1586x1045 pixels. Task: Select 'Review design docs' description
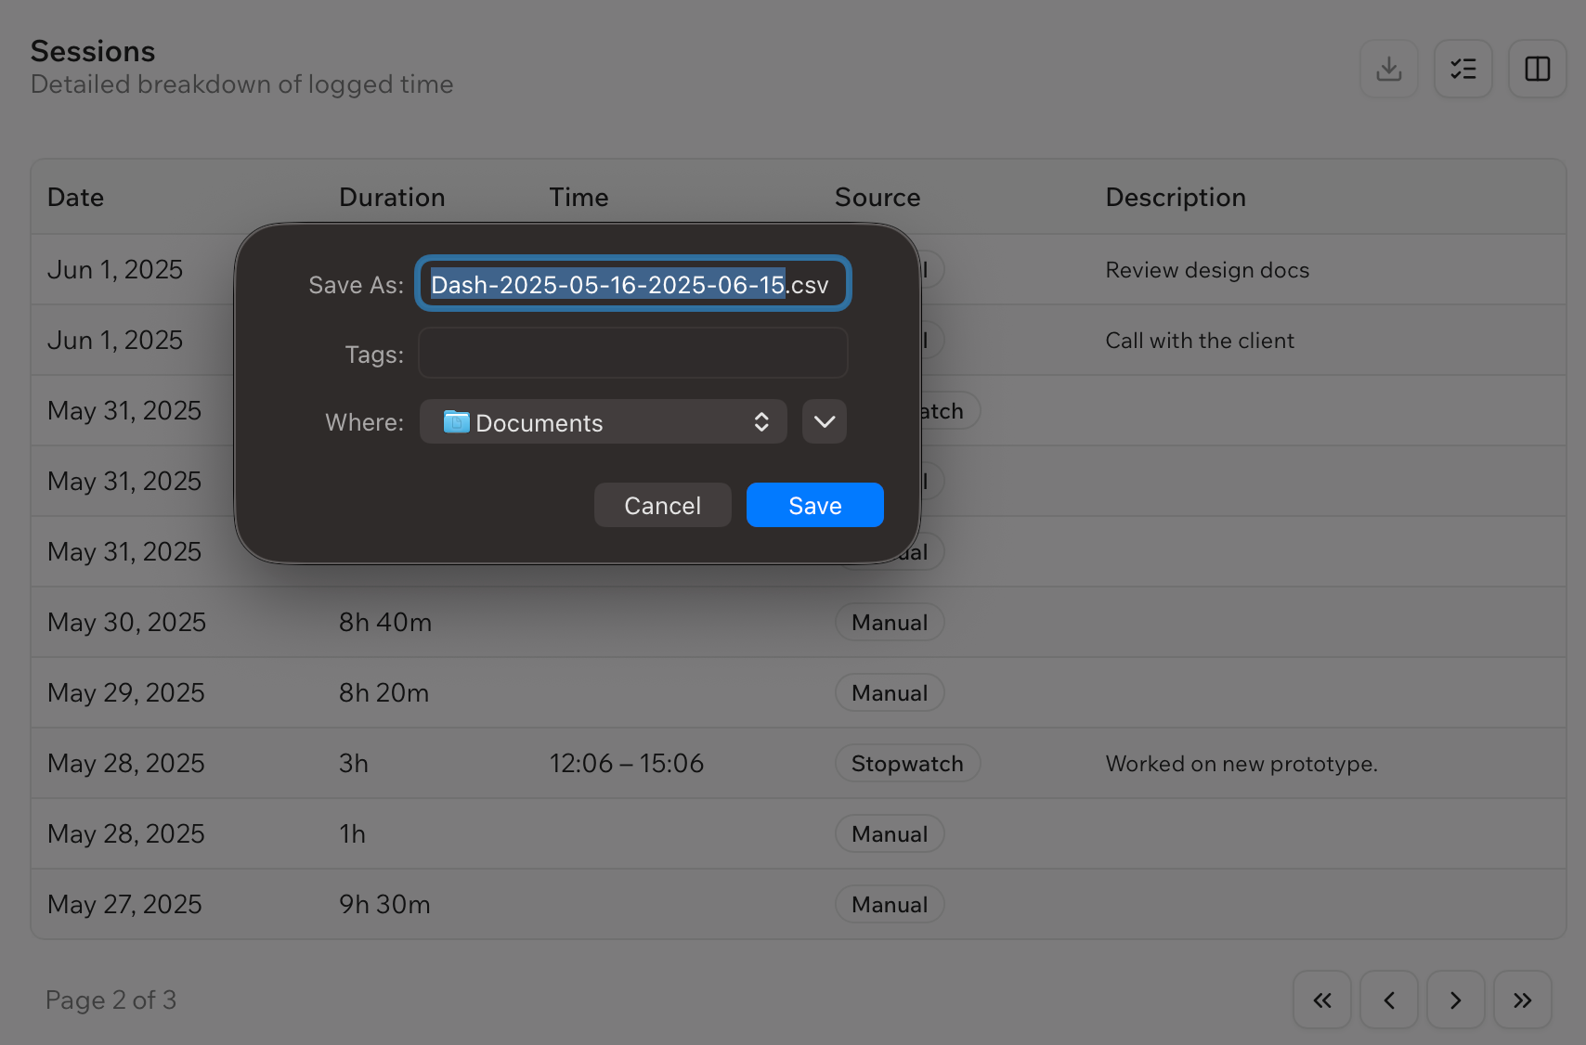1207,270
